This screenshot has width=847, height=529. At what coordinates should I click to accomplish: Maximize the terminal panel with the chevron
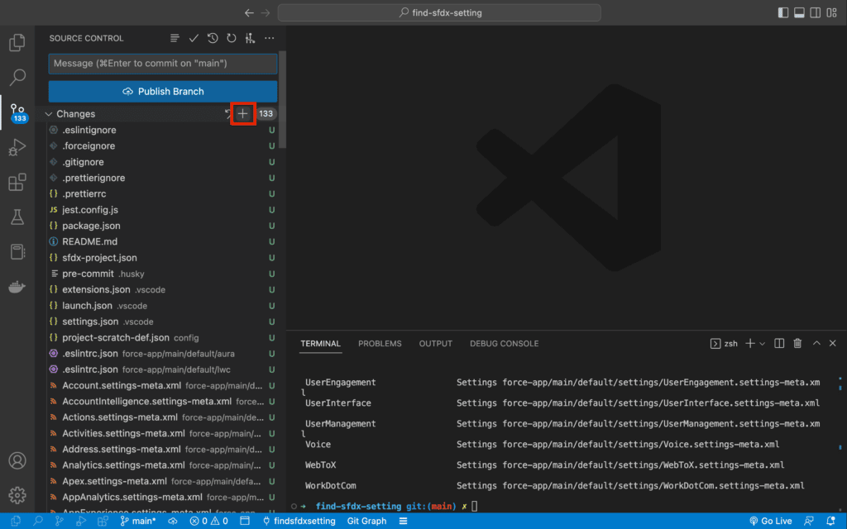point(815,342)
